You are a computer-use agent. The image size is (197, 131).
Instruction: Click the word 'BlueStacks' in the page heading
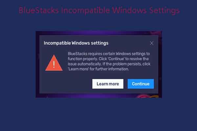tap(40, 10)
